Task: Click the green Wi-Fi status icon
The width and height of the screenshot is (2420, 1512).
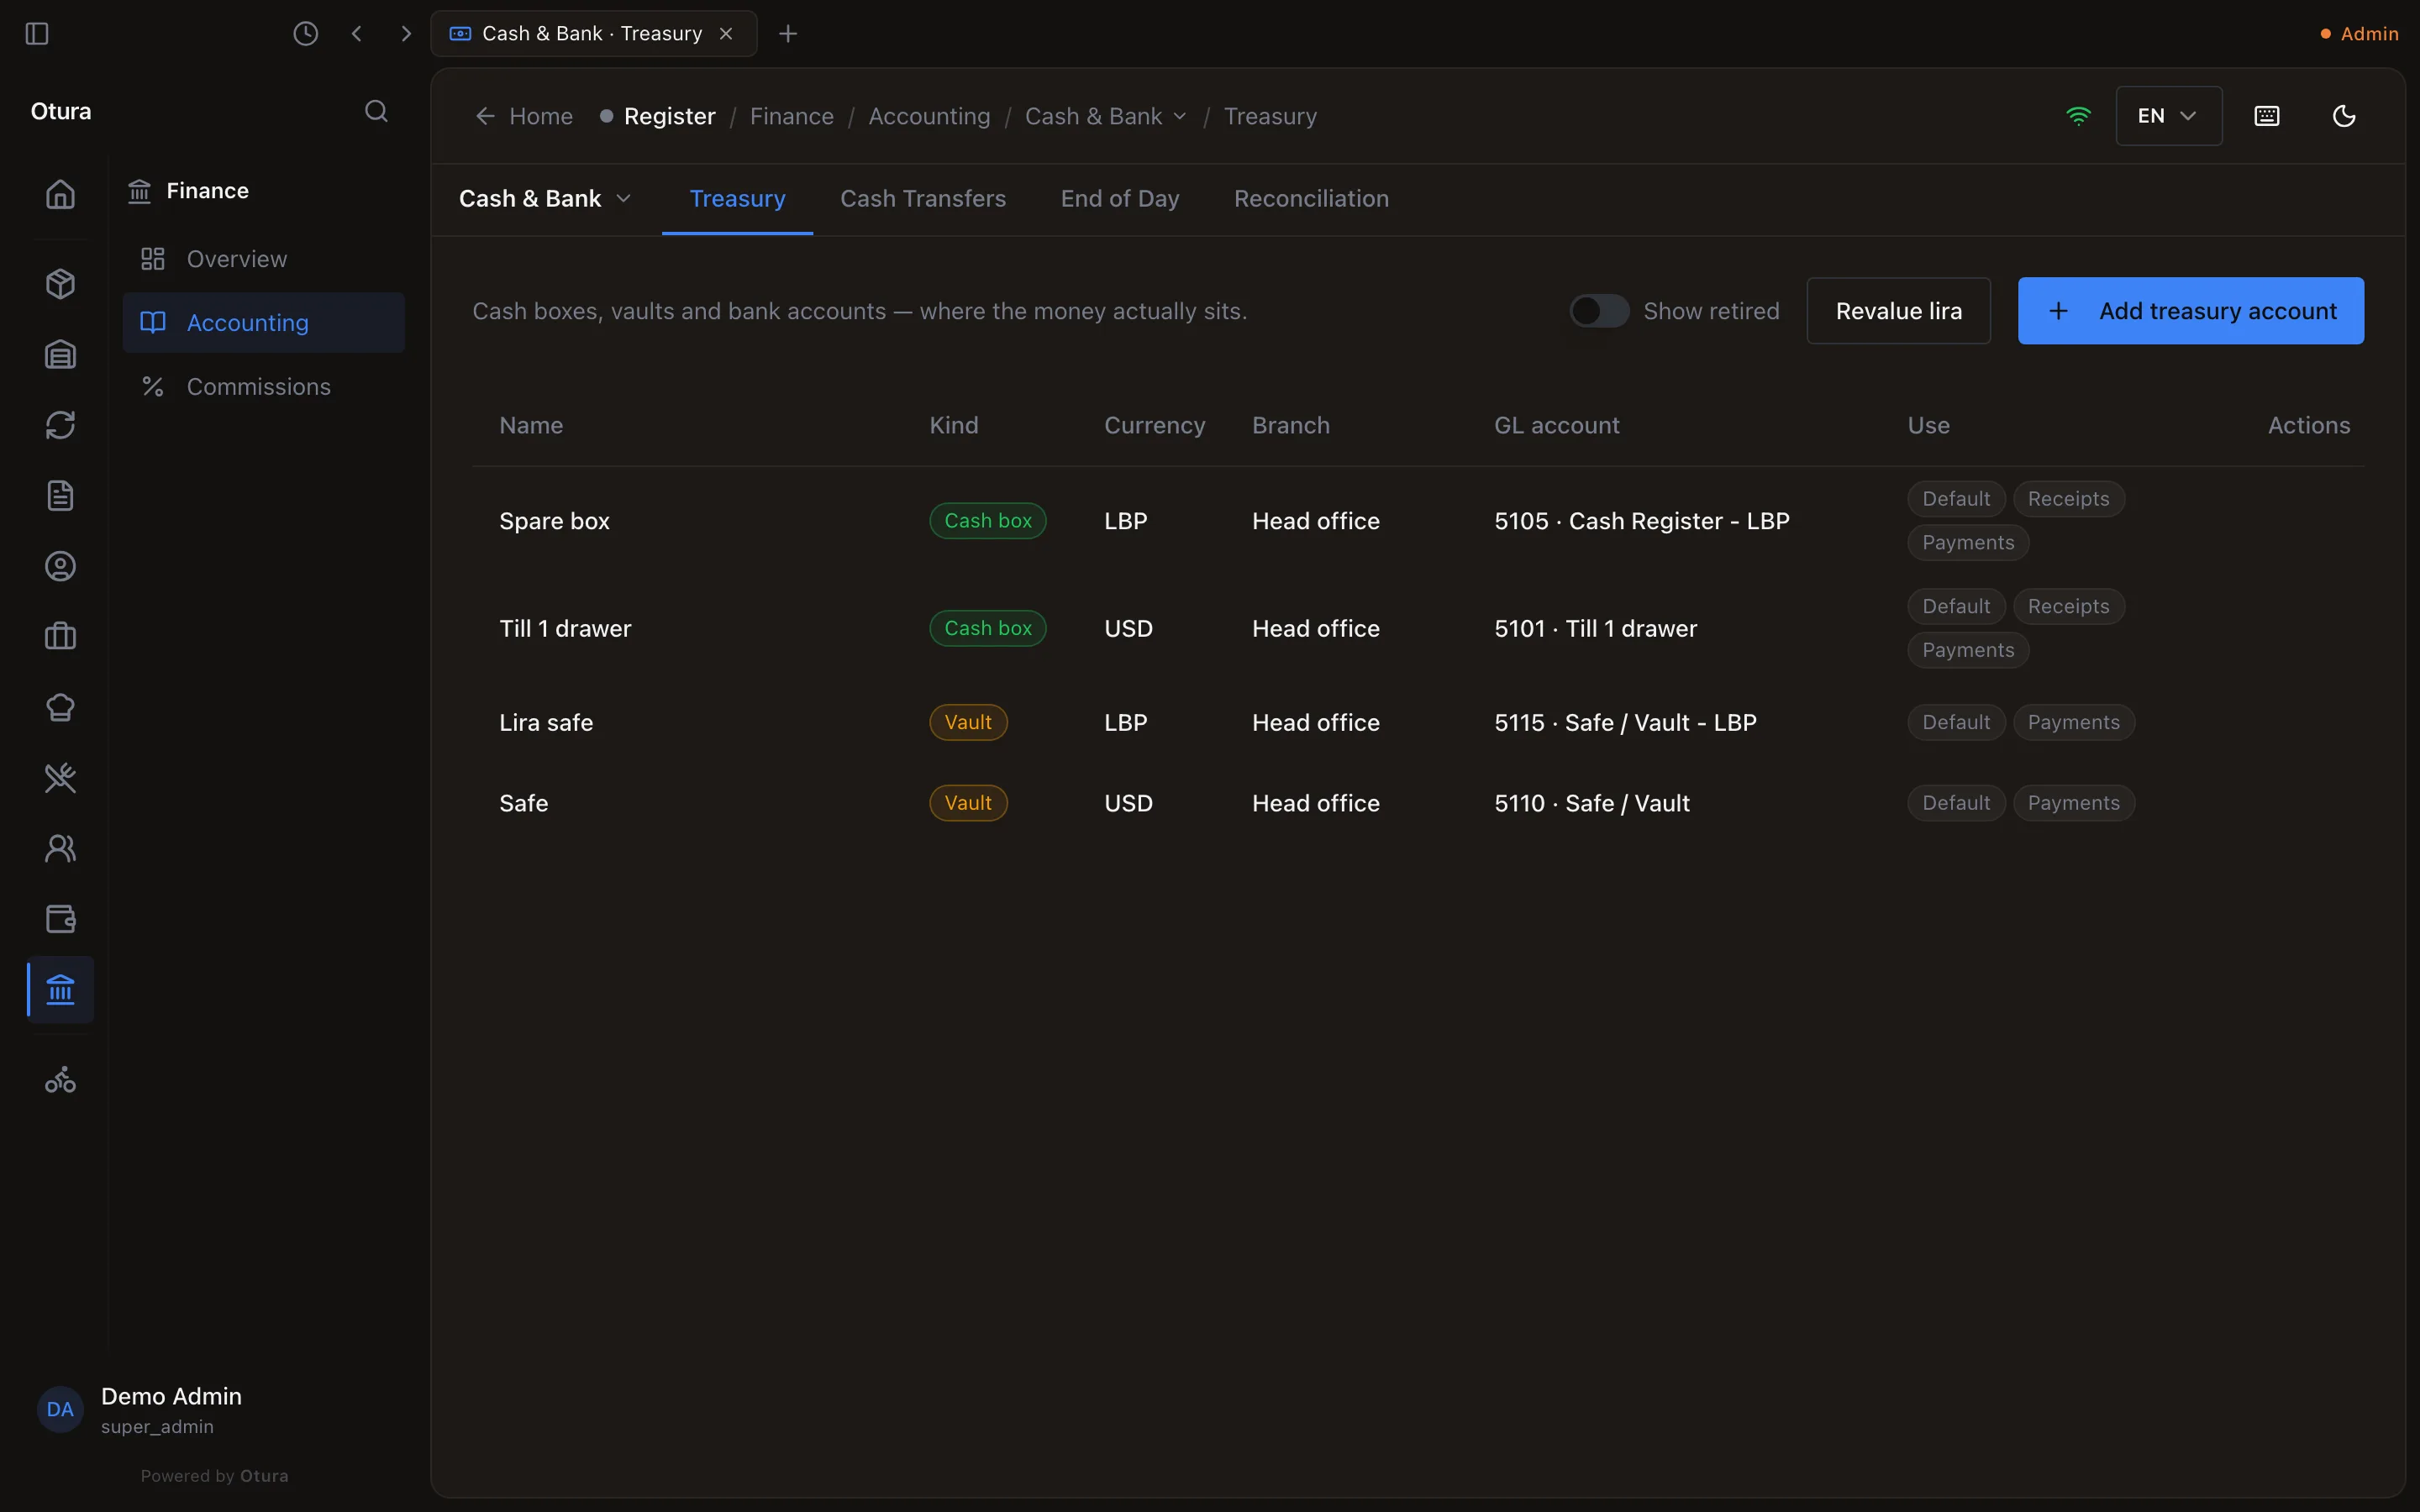Action: [2078, 116]
